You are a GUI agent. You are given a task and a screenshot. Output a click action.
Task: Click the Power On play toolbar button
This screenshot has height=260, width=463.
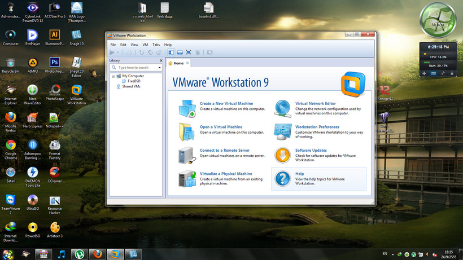click(112, 52)
